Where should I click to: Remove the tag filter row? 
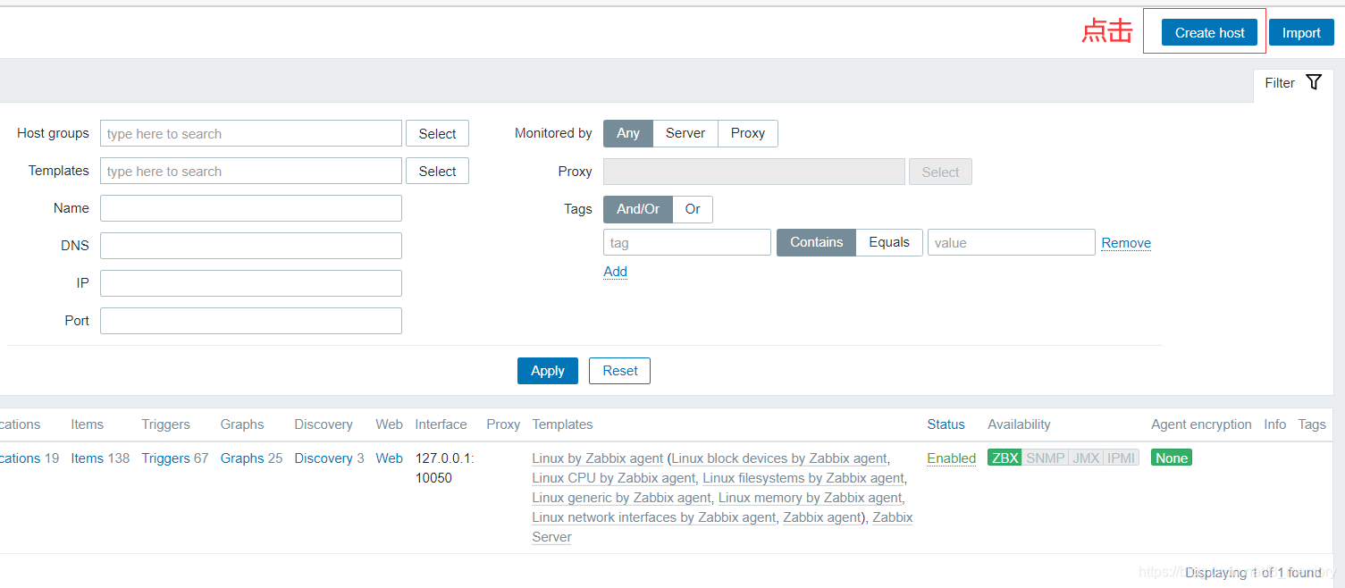pyautogui.click(x=1126, y=243)
